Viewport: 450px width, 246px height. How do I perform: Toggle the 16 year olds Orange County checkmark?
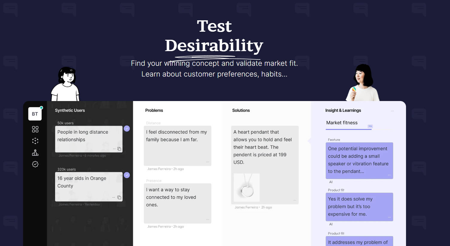tap(127, 175)
